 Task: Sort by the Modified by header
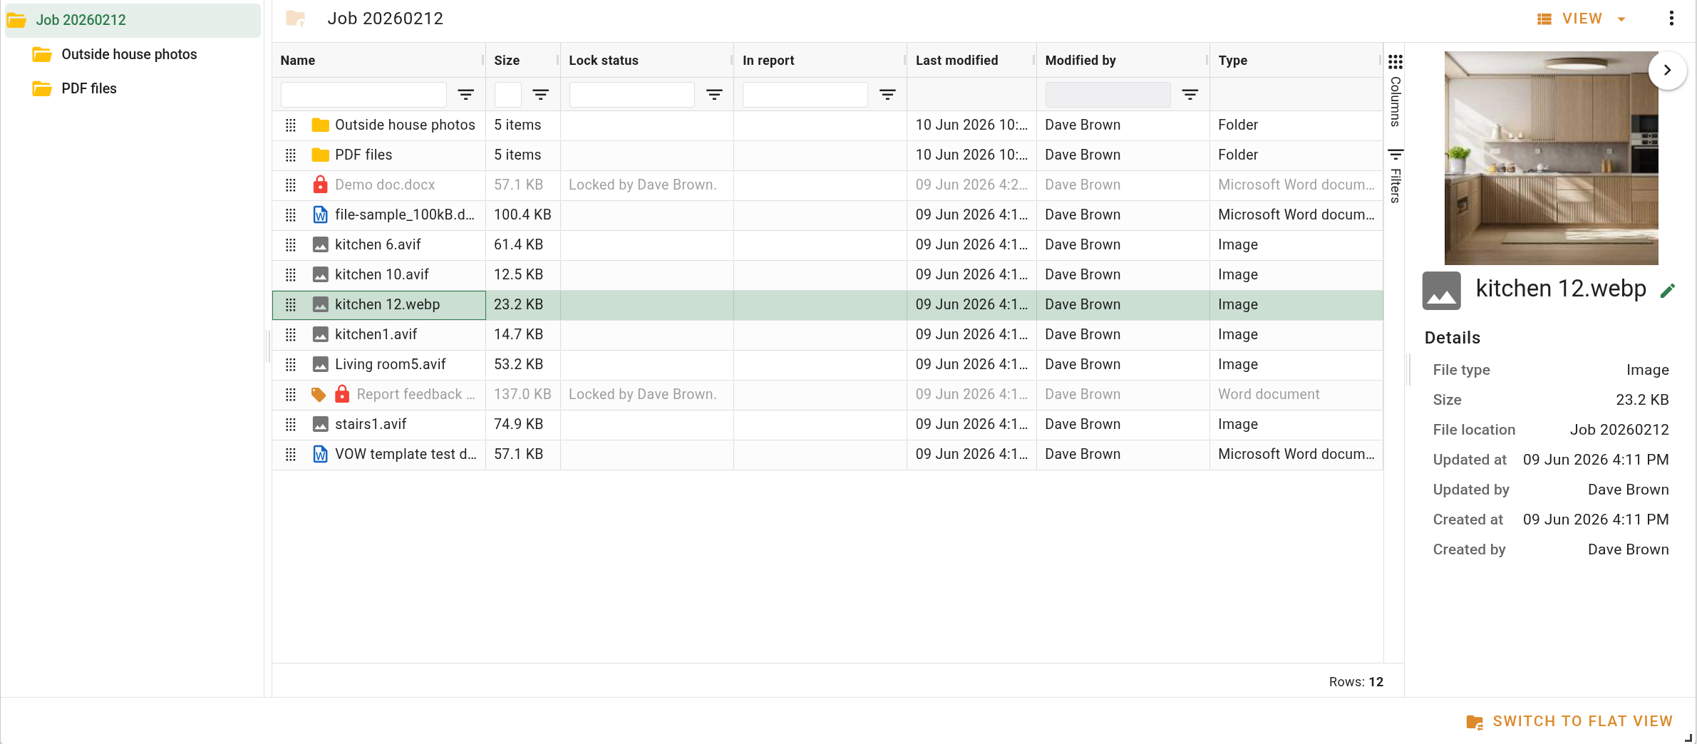click(x=1080, y=61)
